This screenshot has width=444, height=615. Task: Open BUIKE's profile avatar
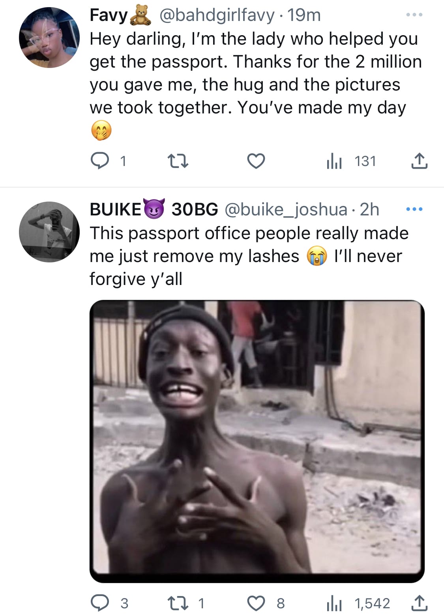(x=49, y=232)
